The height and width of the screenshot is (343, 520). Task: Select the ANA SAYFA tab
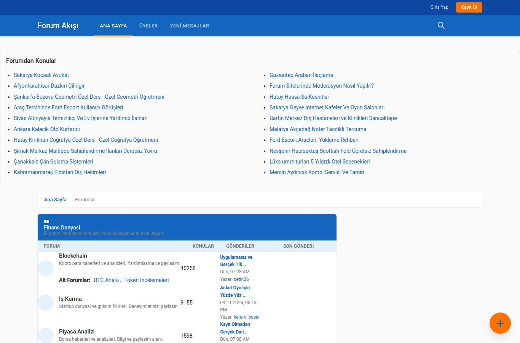point(113,26)
